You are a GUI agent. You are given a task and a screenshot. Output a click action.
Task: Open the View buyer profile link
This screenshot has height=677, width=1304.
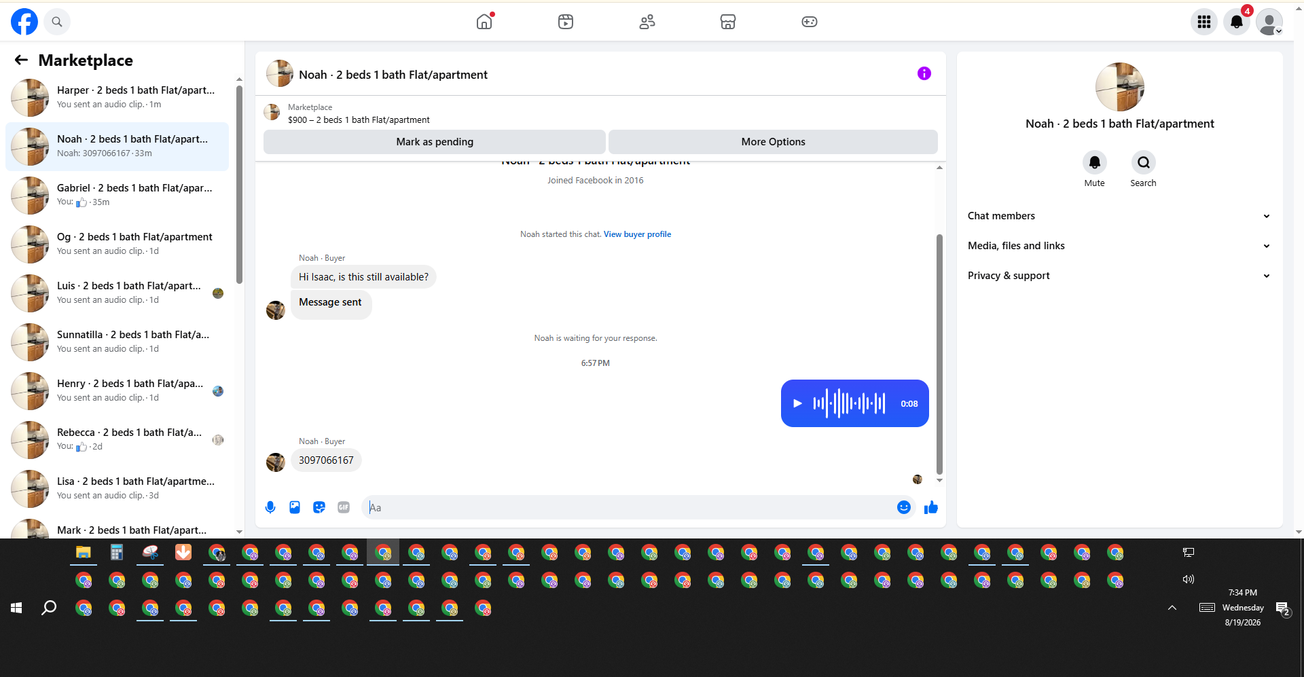pos(637,234)
